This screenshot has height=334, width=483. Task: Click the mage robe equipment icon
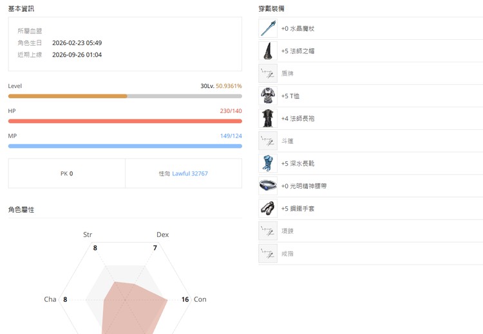[268, 118]
